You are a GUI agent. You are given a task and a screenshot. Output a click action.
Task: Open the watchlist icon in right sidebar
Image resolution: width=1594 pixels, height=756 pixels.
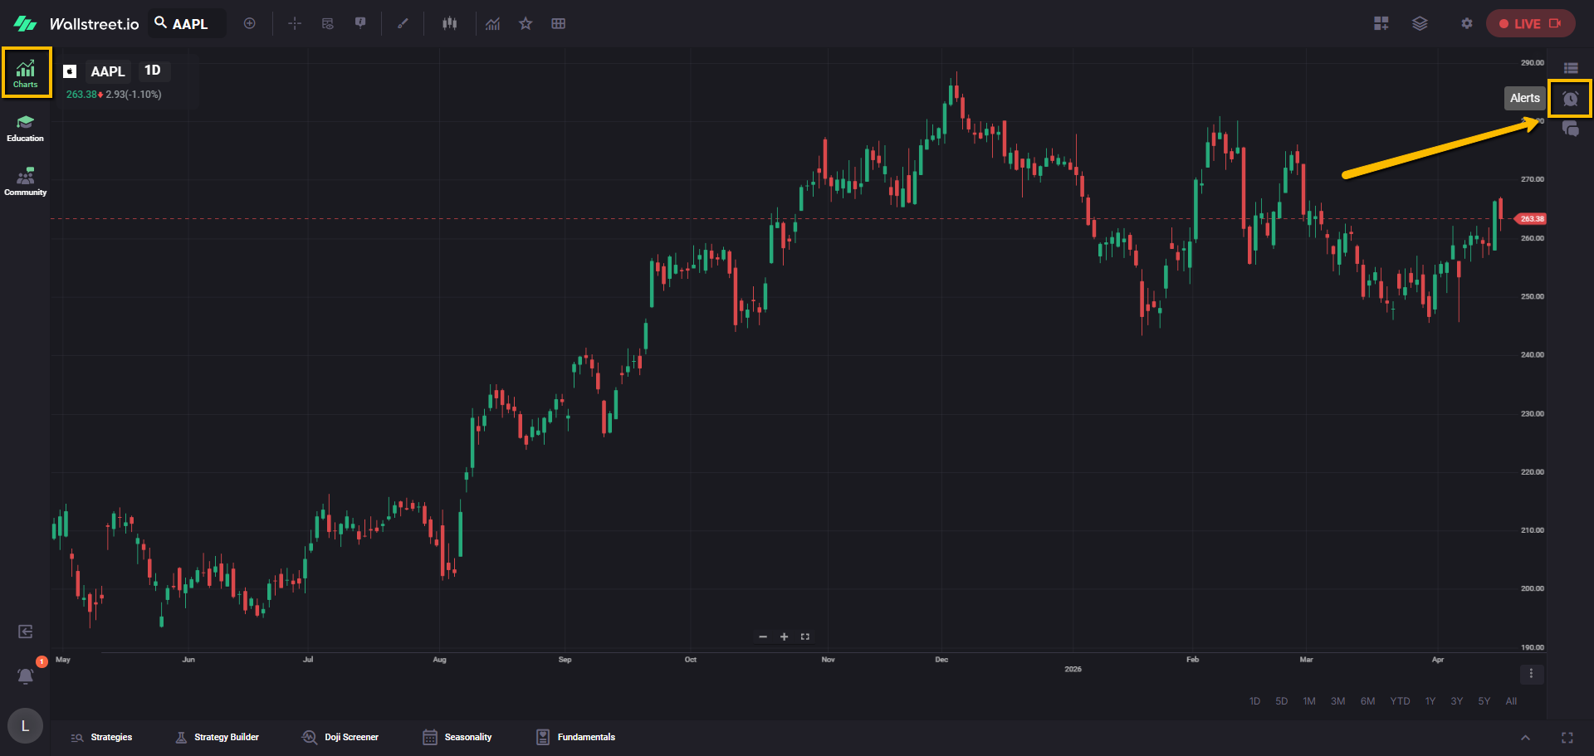tap(1570, 68)
